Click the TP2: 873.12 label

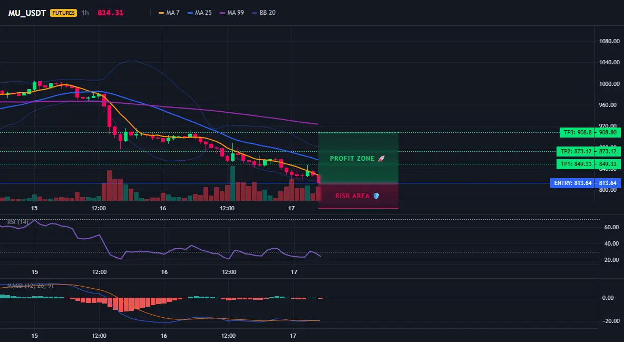[576, 151]
